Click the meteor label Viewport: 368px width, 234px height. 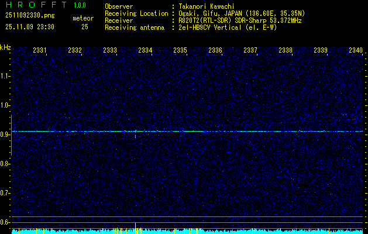click(83, 18)
